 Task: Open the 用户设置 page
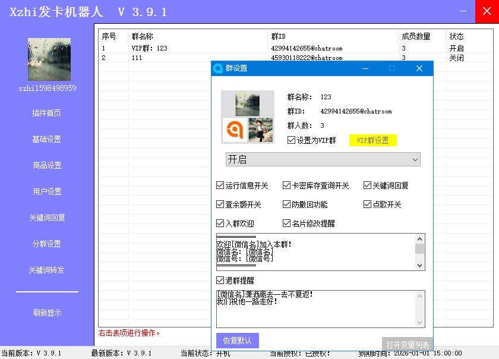tap(47, 191)
